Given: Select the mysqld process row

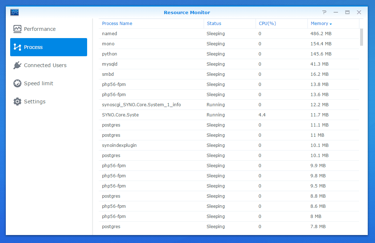Looking at the screenshot, I should 229,64.
